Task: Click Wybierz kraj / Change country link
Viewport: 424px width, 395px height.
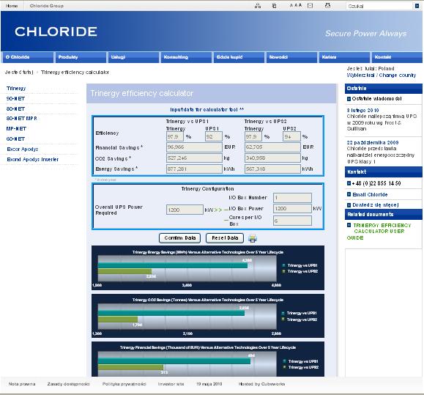Action: pyautogui.click(x=382, y=75)
